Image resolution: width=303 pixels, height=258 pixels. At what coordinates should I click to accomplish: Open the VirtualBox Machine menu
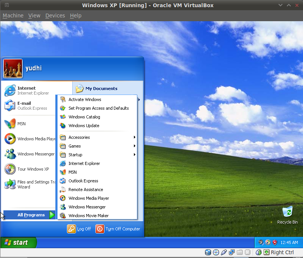pyautogui.click(x=13, y=16)
